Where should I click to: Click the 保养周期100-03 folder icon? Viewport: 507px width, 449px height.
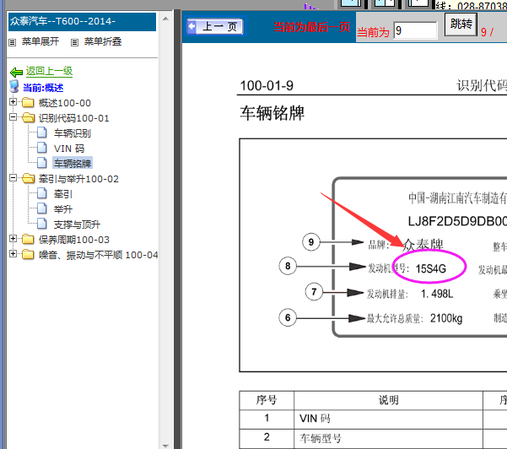pyautogui.click(x=28, y=240)
